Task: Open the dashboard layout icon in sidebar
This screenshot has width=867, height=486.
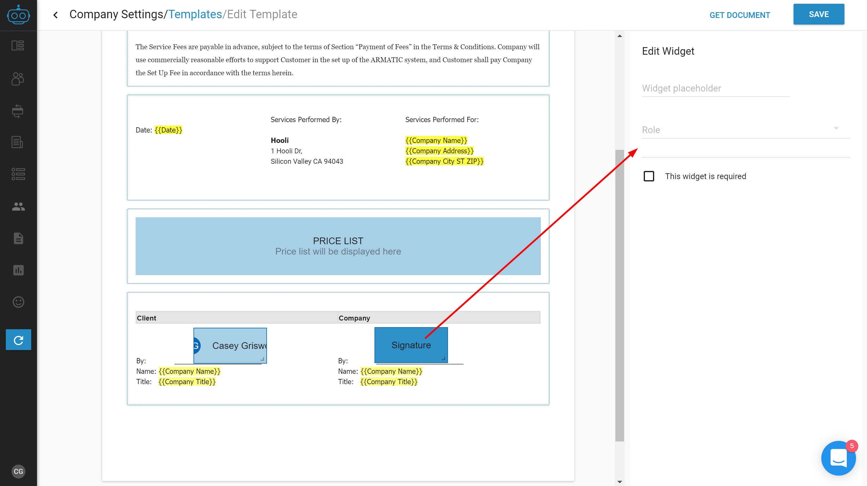Action: pos(18,45)
